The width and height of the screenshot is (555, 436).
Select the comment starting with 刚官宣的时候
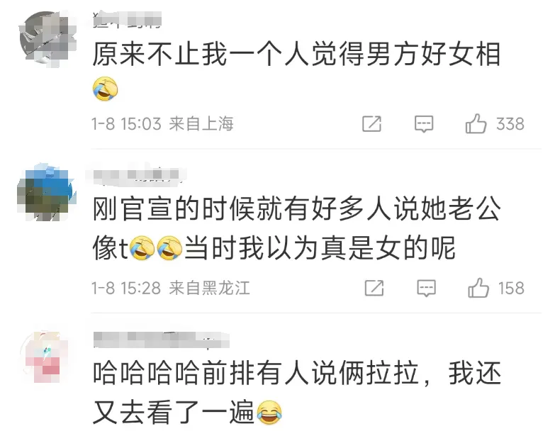(296, 228)
